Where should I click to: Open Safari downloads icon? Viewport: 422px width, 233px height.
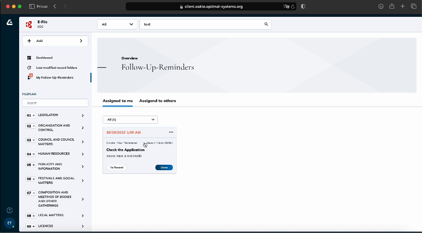pyautogui.click(x=381, y=6)
